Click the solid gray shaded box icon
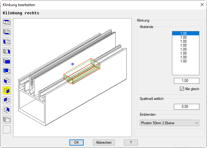Image resolution: width=207 pixels, height=148 pixels. click(7, 120)
